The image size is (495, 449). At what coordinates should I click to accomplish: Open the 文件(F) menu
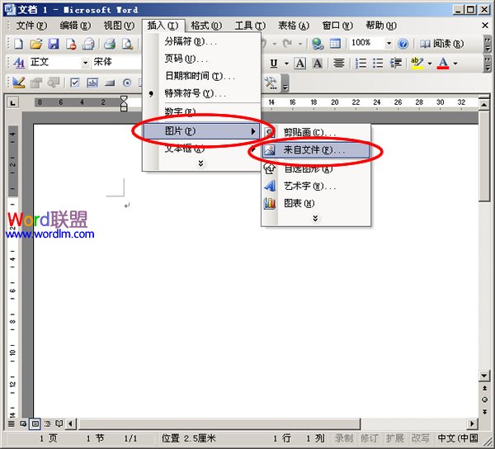(31, 26)
